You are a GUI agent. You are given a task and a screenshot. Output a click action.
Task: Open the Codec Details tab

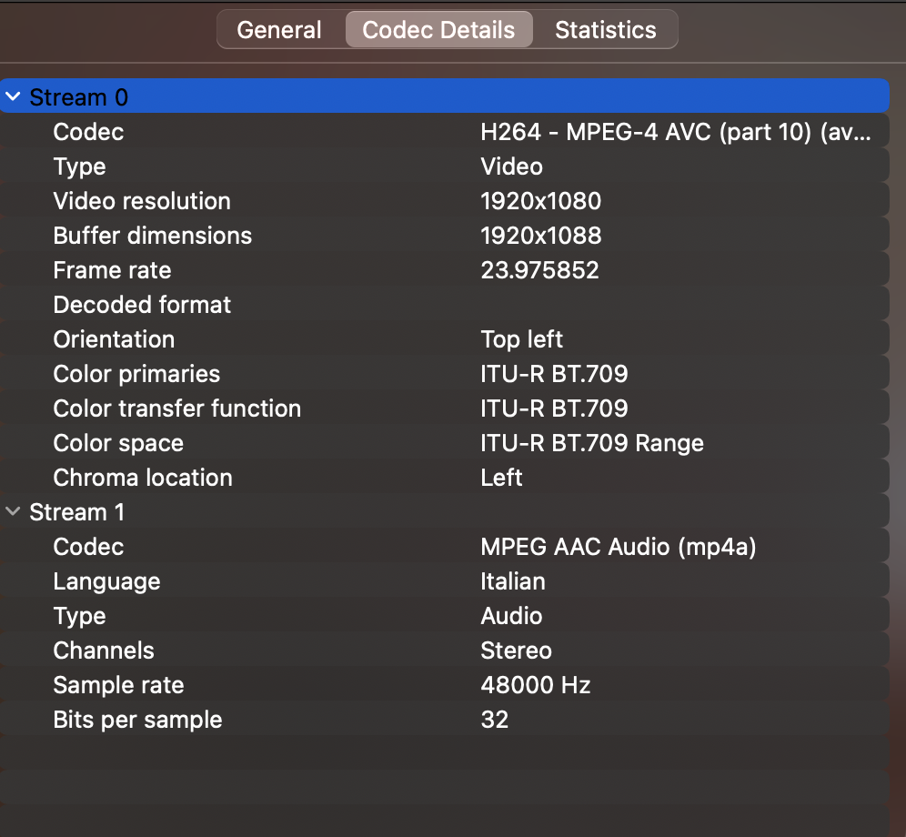(x=438, y=30)
